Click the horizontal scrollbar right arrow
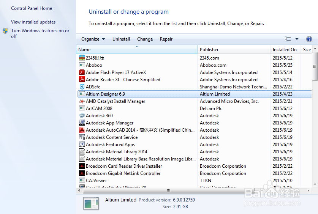Viewport: 318px width, 214px height. click(x=308, y=190)
